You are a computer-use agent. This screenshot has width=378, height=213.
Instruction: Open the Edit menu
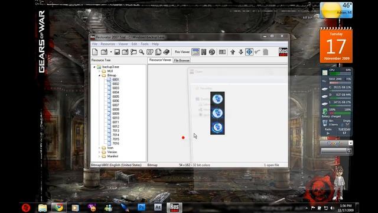(x=134, y=44)
